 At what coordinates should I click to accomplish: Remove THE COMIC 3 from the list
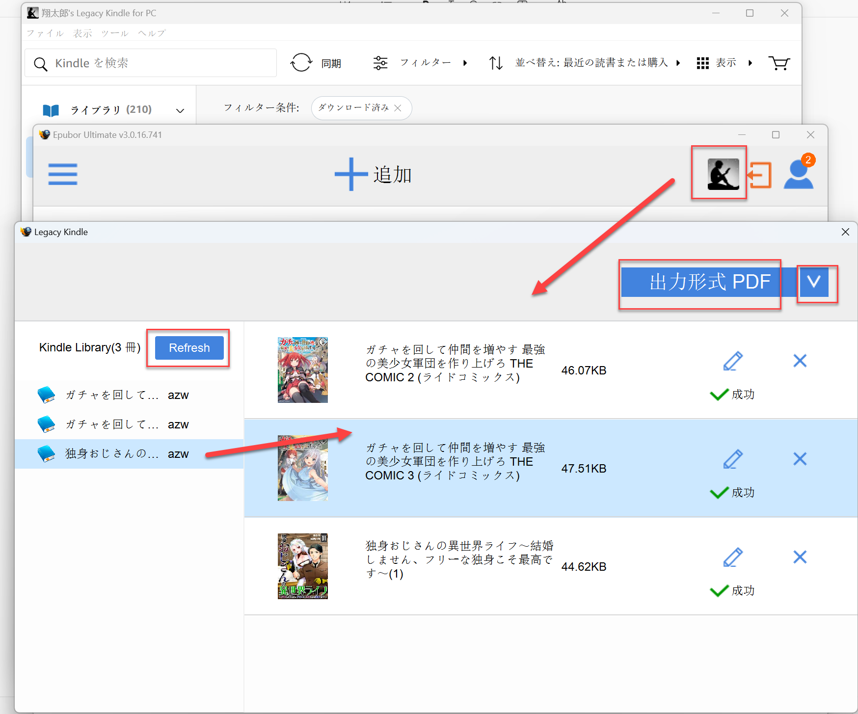(x=800, y=459)
